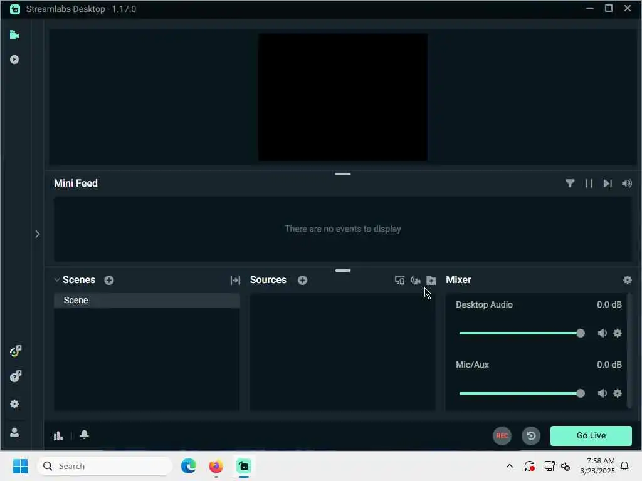
Task: Open the account login icon
Action: click(14, 432)
